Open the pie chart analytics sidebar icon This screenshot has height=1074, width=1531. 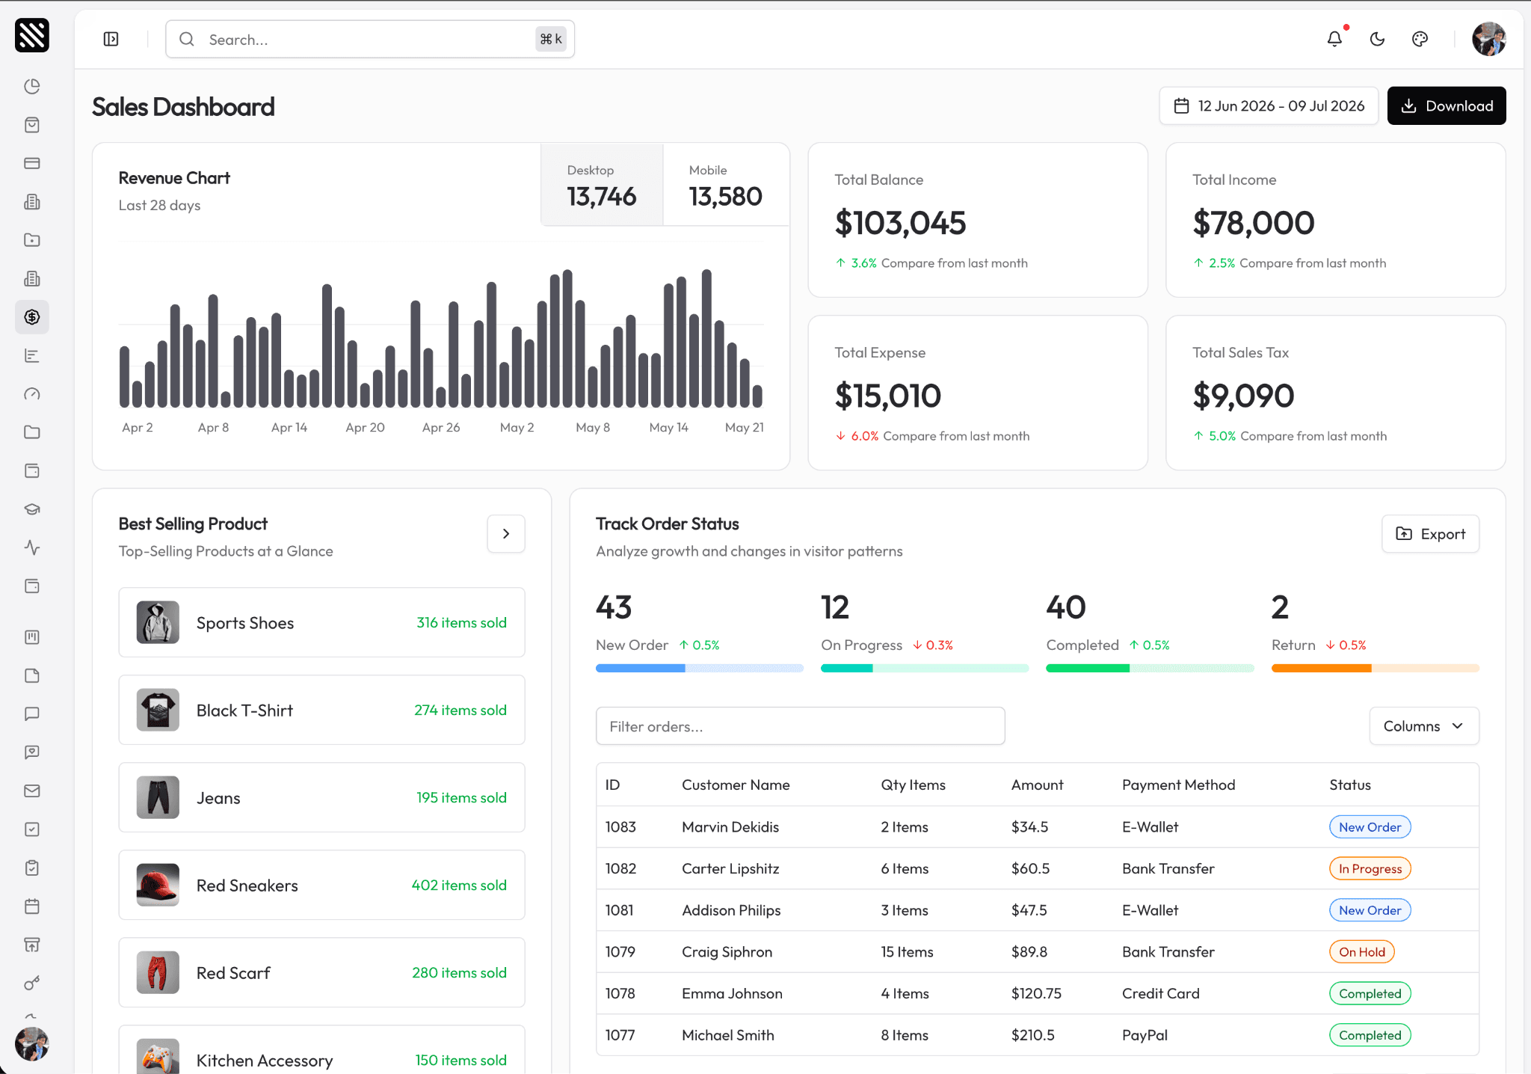tap(32, 86)
